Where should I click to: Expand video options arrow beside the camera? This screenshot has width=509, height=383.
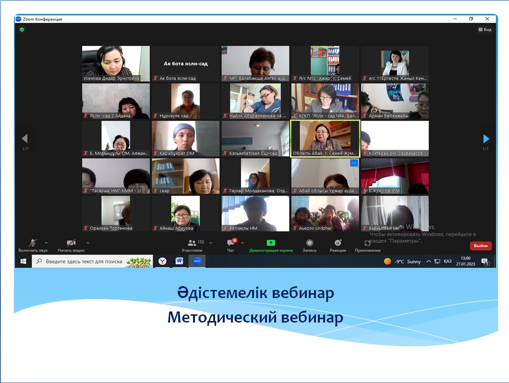point(88,243)
